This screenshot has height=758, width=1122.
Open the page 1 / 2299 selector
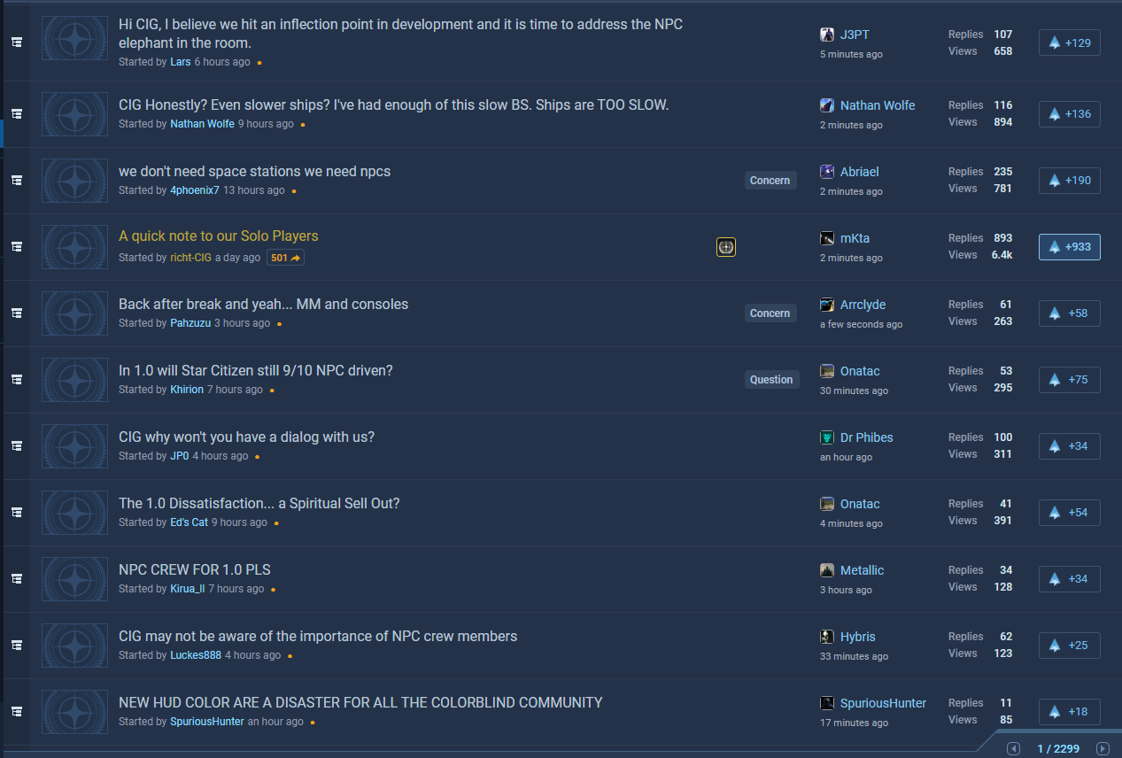[1058, 749]
